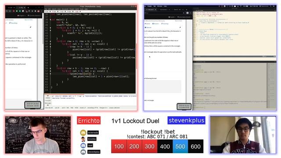Collapse fold marker on line 51 if block
The image size is (281, 158).
pos(50,55)
